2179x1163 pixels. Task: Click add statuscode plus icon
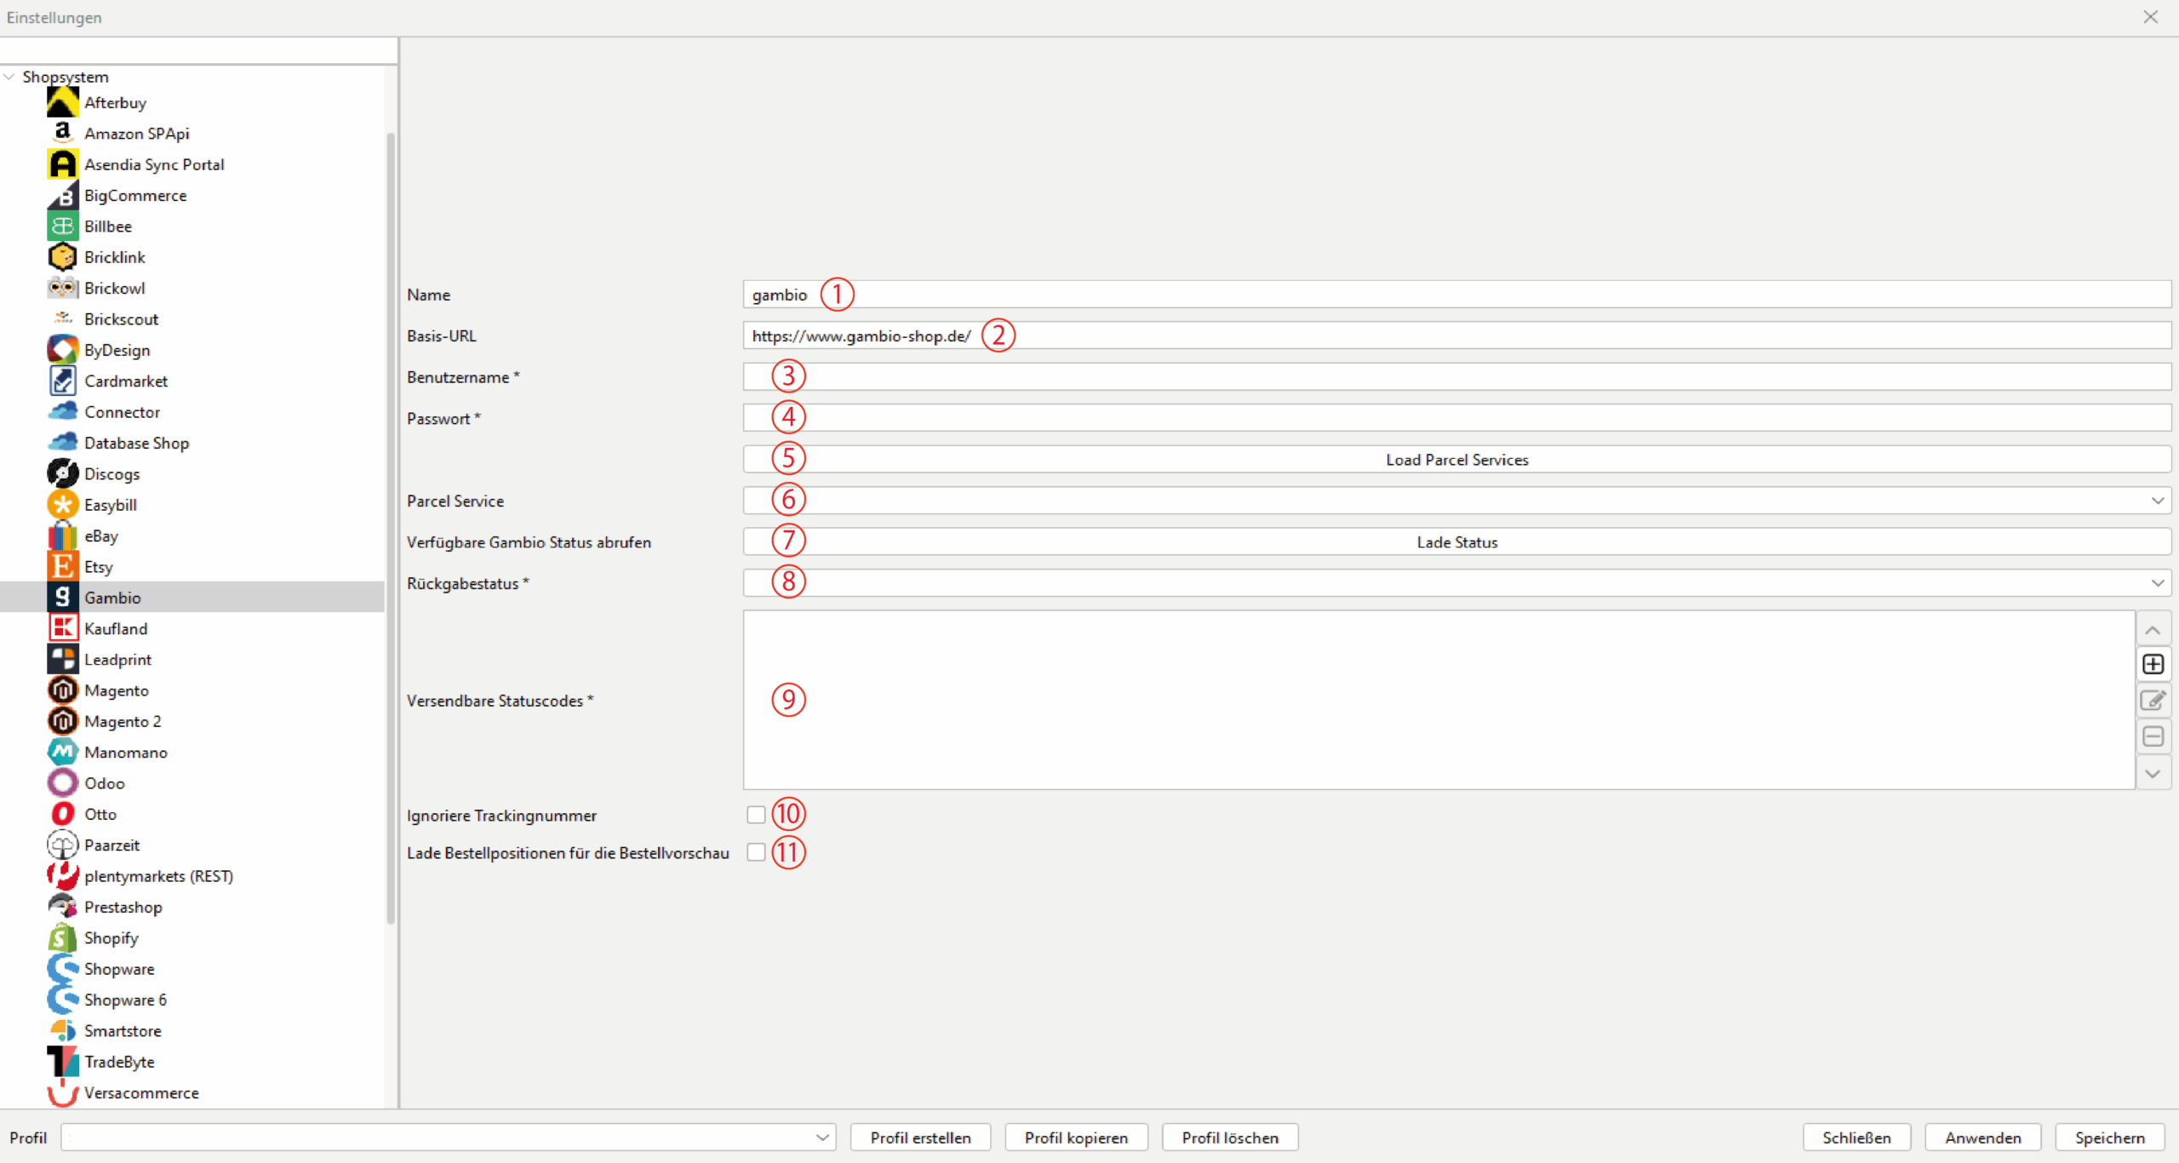2153,664
